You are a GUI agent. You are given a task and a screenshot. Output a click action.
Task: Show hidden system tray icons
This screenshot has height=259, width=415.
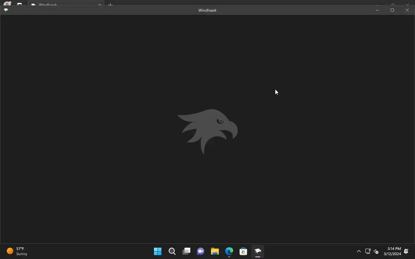coord(359,251)
